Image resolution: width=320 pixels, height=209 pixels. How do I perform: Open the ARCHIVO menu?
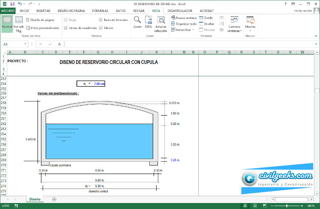click(8, 11)
